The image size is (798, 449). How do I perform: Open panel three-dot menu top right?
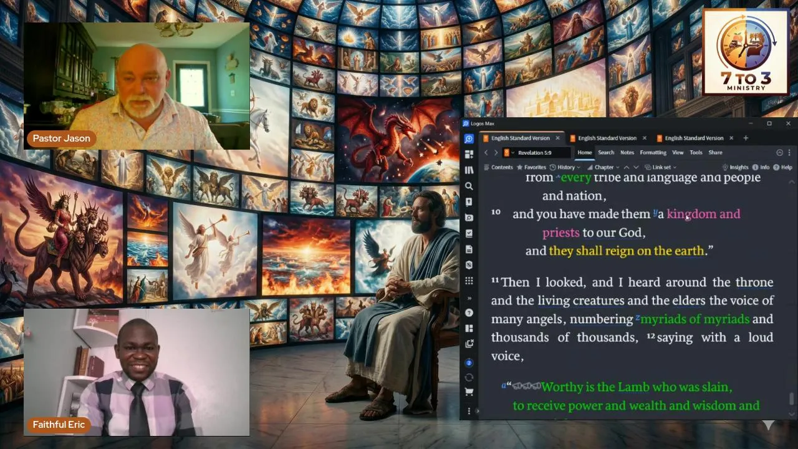click(x=789, y=153)
